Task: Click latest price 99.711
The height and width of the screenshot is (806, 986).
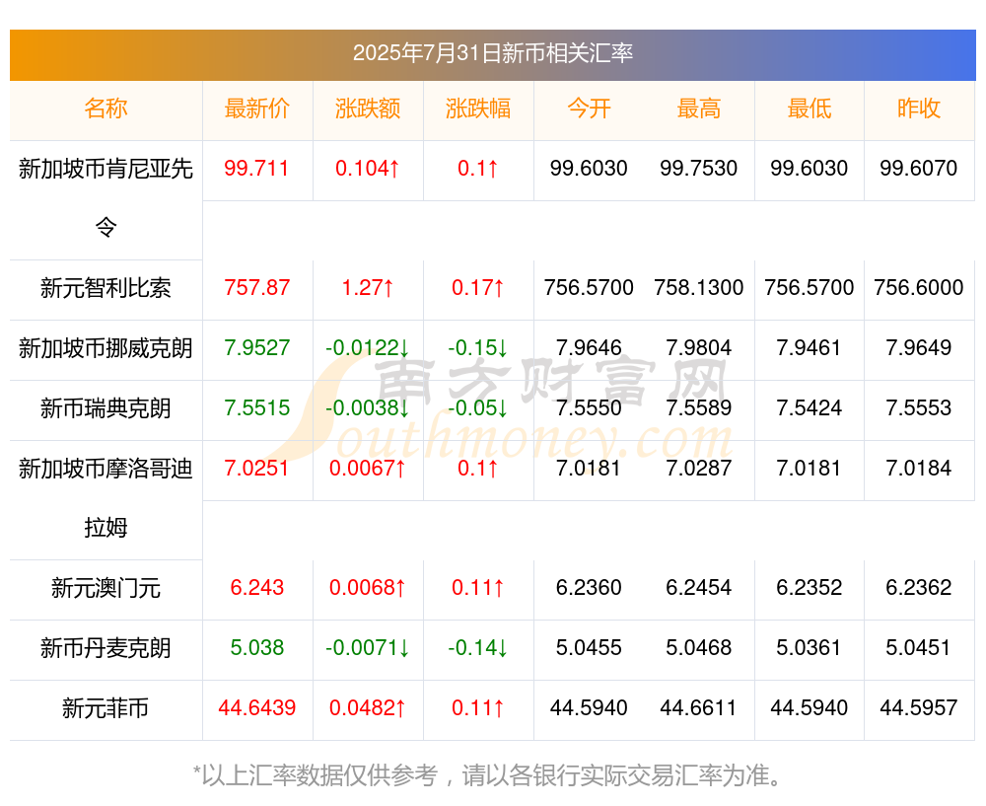Action: point(256,169)
